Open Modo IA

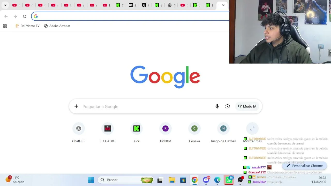click(x=247, y=106)
